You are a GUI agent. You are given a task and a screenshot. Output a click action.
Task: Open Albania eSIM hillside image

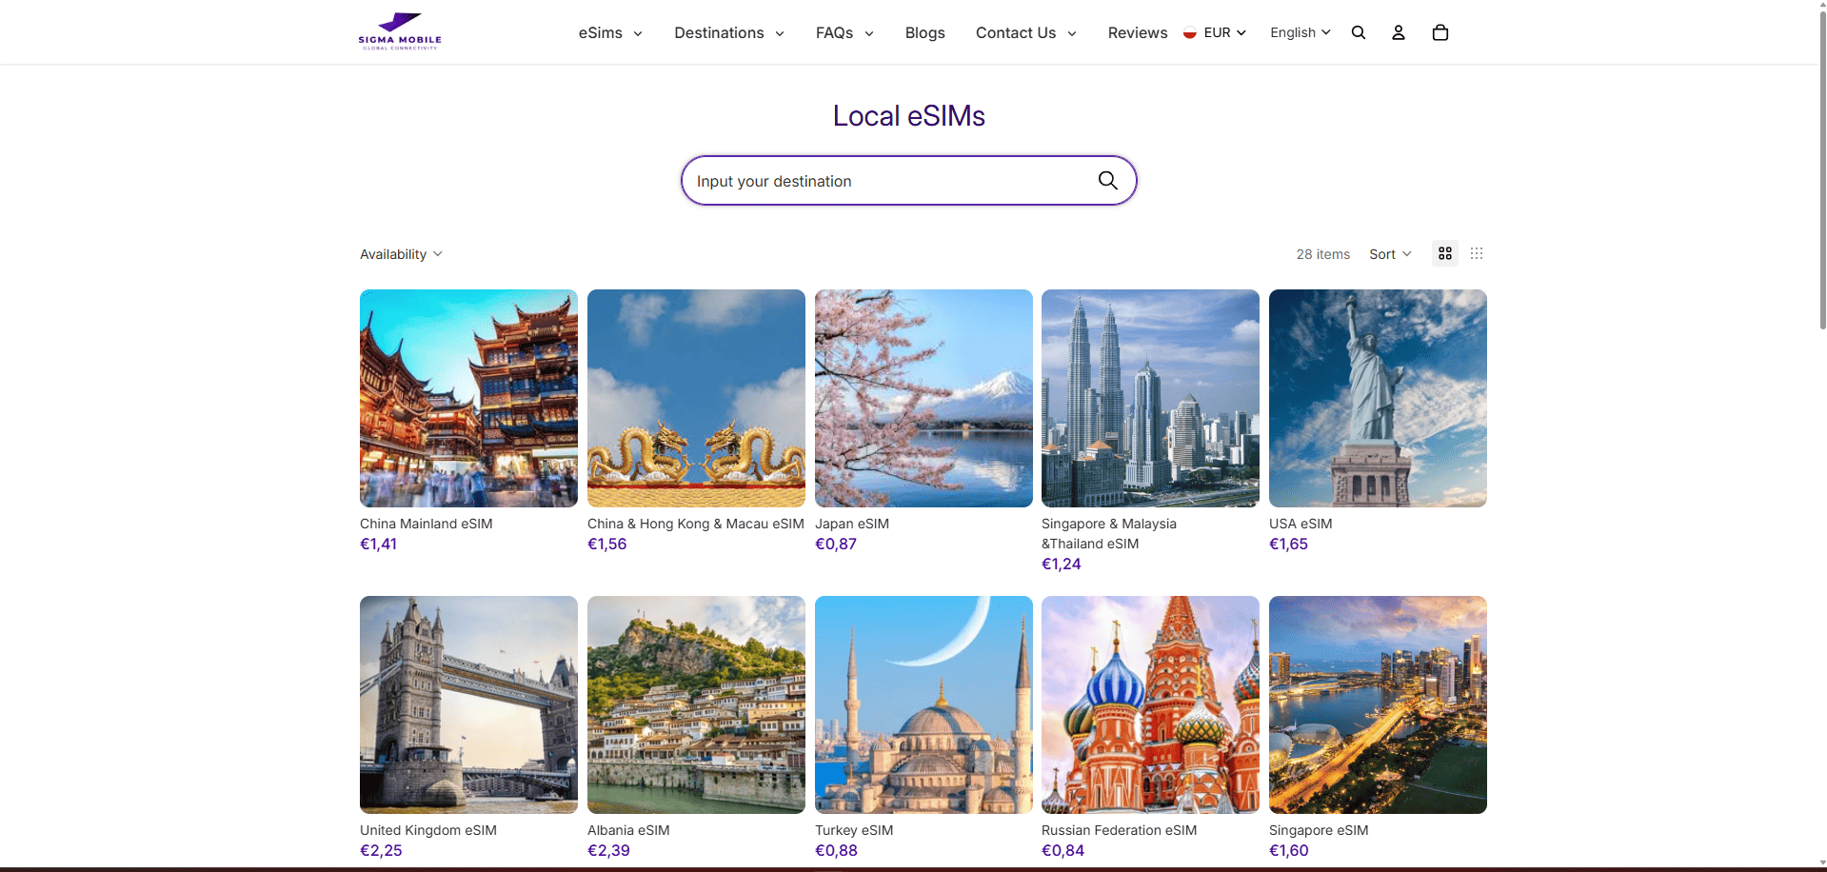pos(696,704)
